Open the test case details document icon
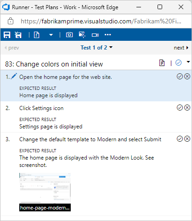The width and height of the screenshot is (192, 221). click(x=162, y=63)
